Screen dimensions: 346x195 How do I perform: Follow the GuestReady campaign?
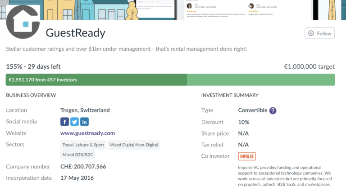tap(319, 33)
